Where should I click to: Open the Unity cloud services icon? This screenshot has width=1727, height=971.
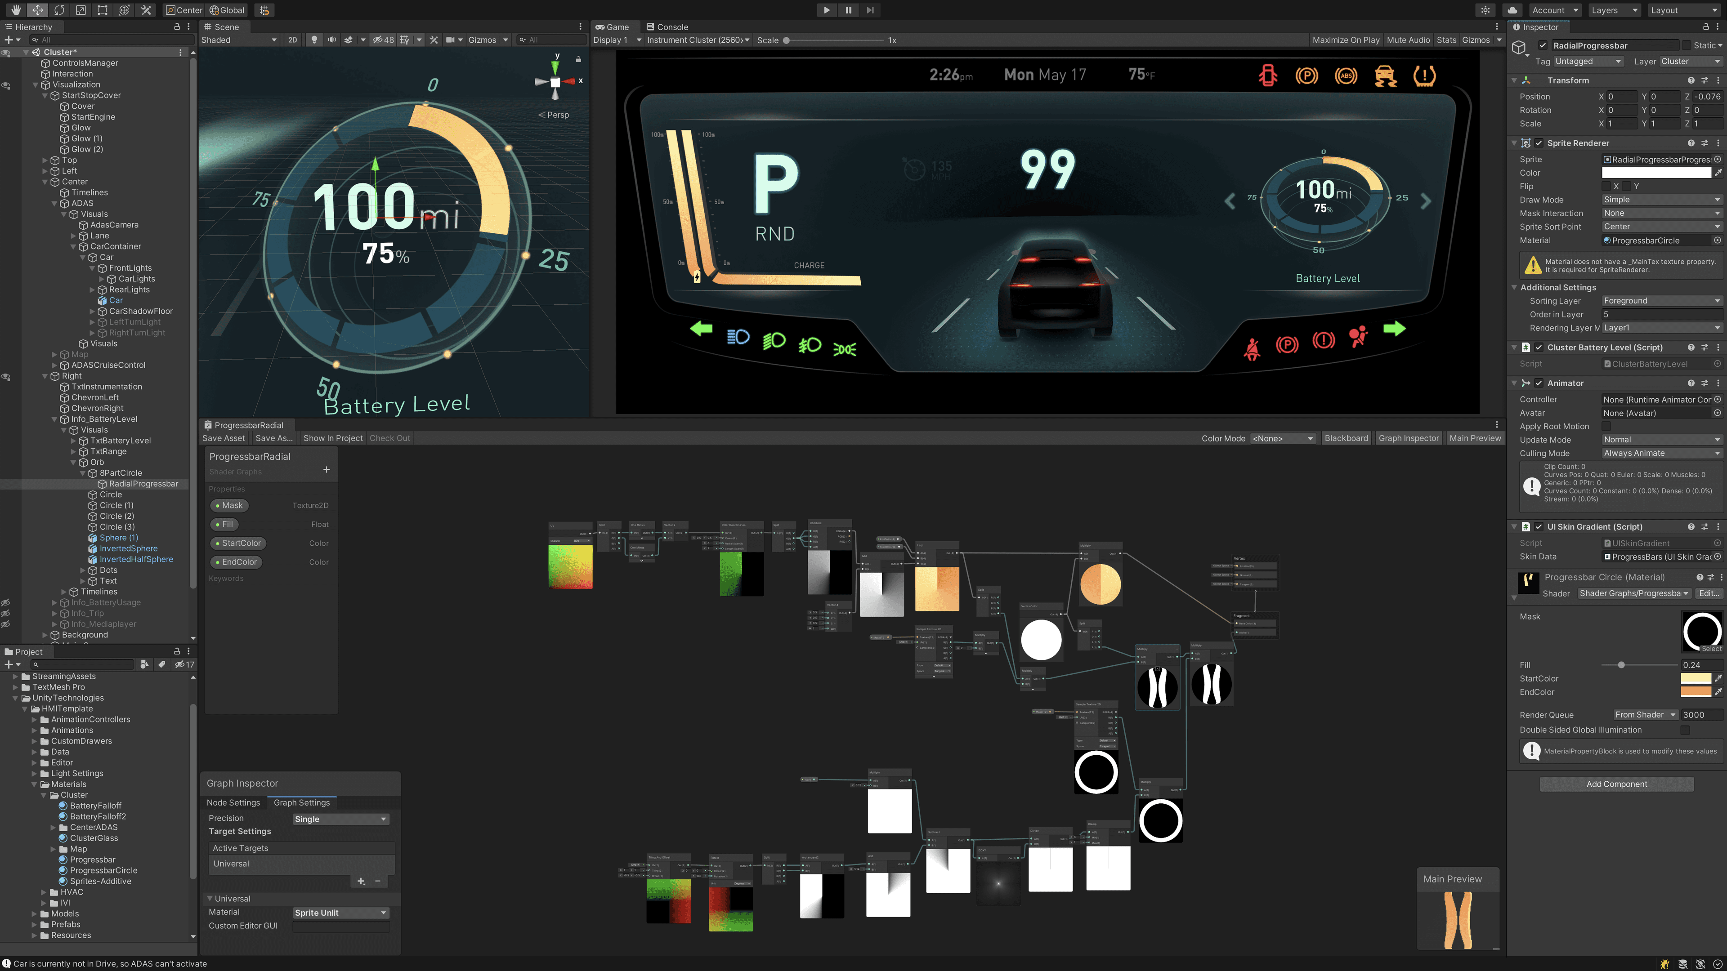pyautogui.click(x=1512, y=9)
